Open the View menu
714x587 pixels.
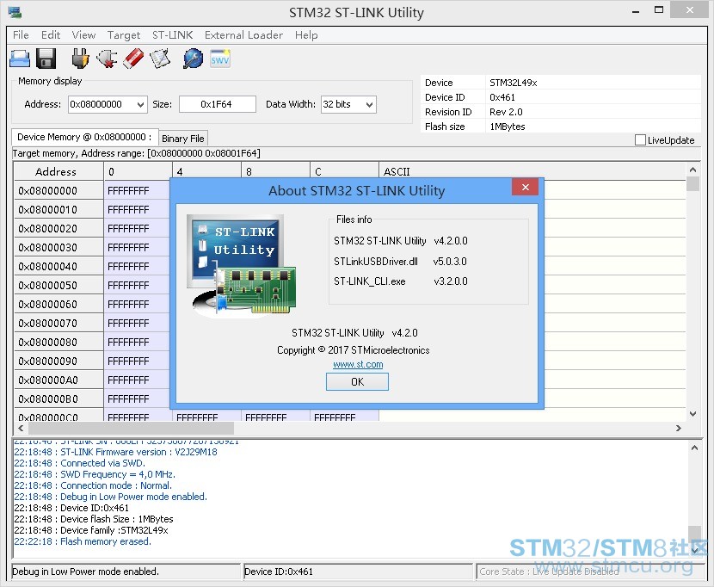pyautogui.click(x=83, y=35)
